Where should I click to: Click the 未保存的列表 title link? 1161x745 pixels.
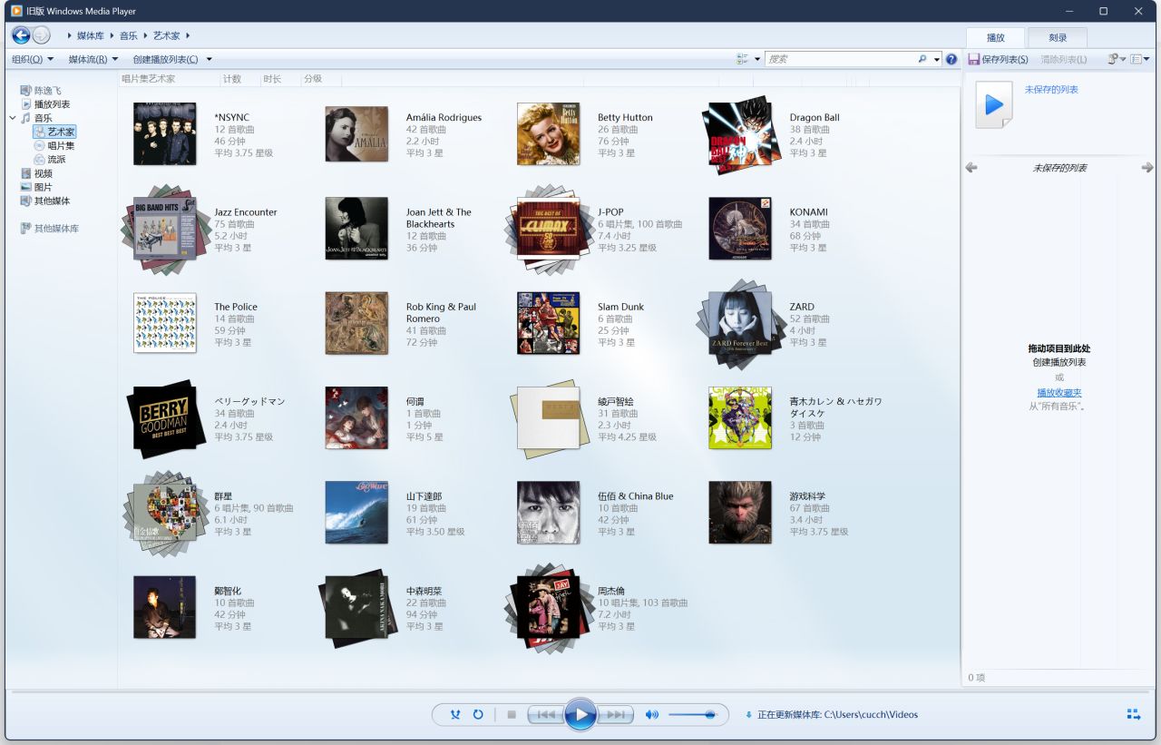point(1051,90)
